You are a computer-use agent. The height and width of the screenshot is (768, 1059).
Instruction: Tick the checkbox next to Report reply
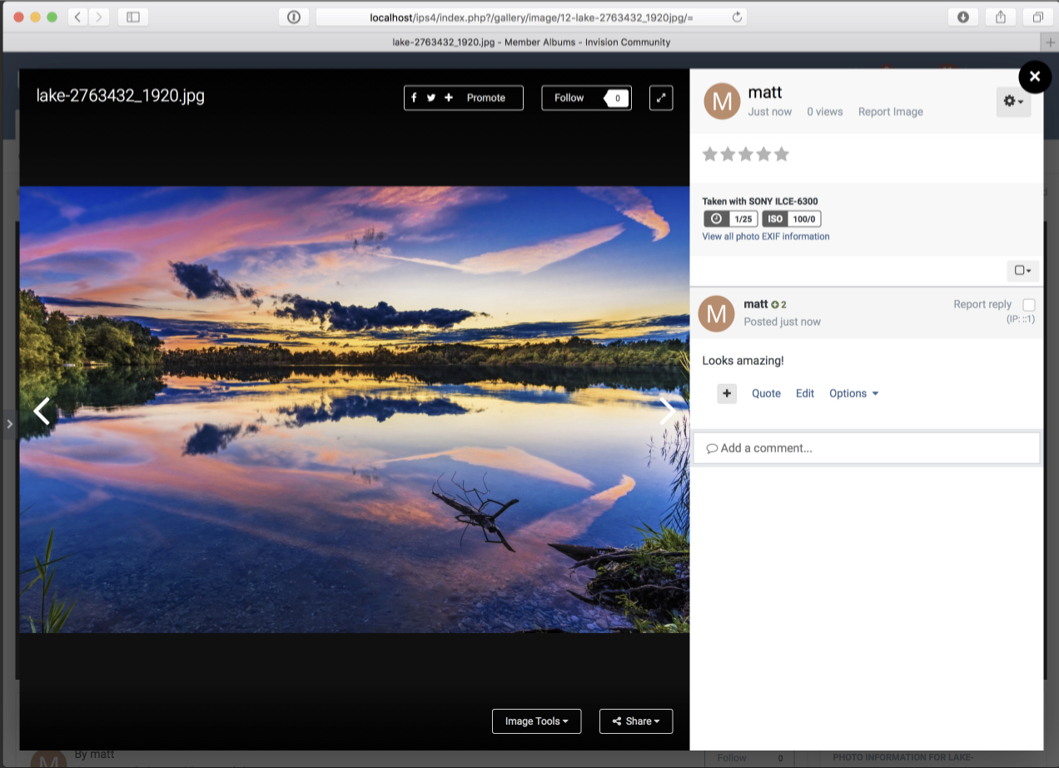pos(1029,305)
